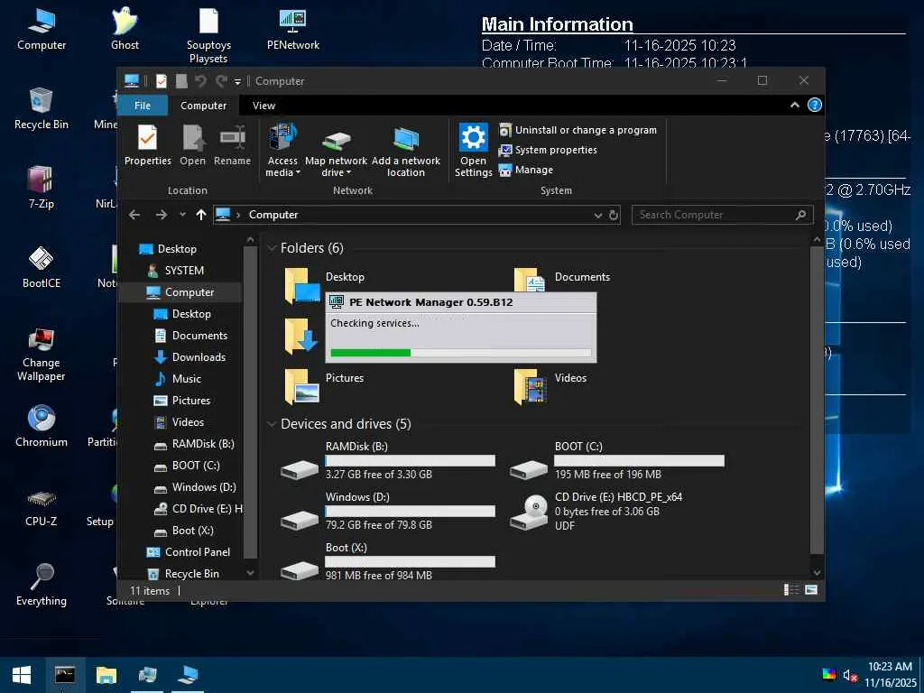Choose Add a network location
The width and height of the screenshot is (924, 693).
(405, 150)
